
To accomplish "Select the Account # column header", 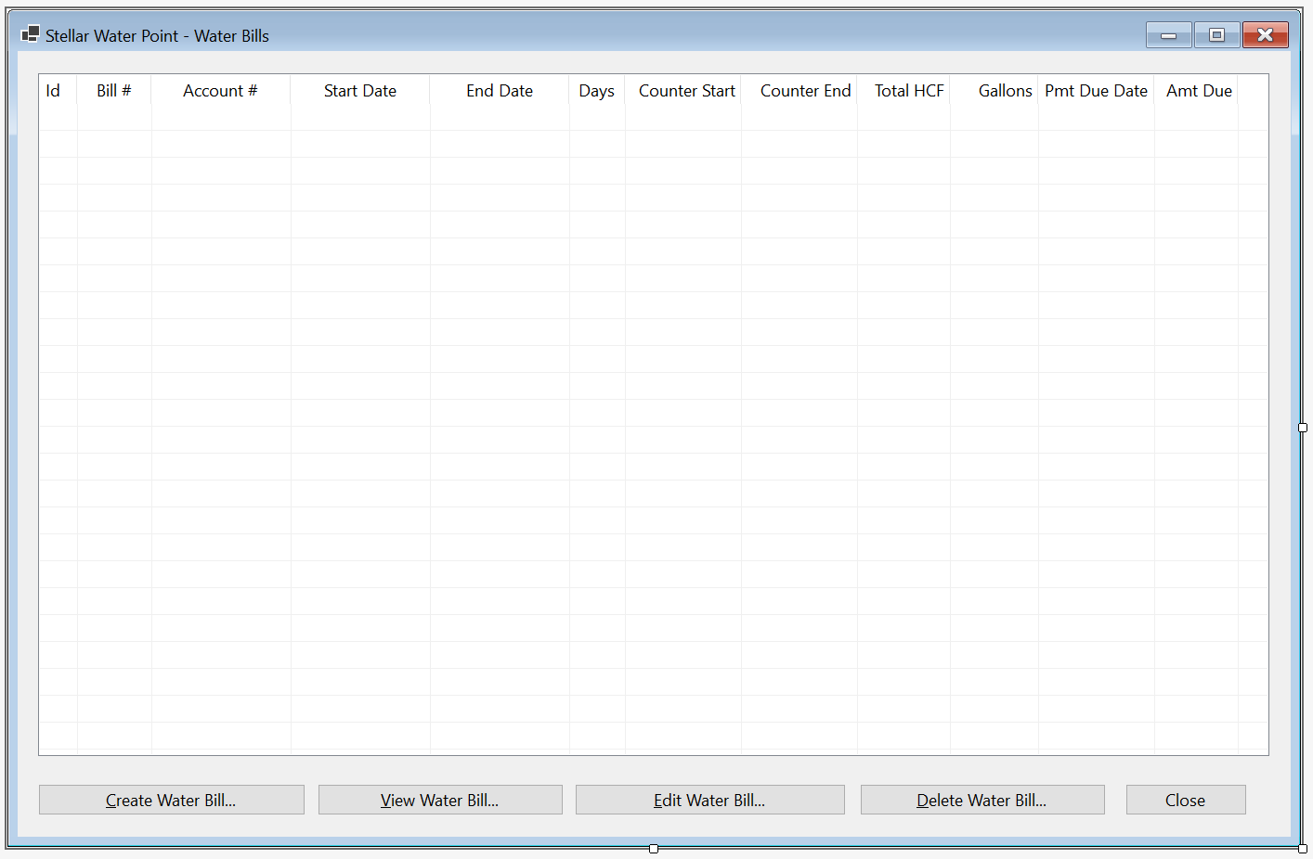I will point(221,91).
